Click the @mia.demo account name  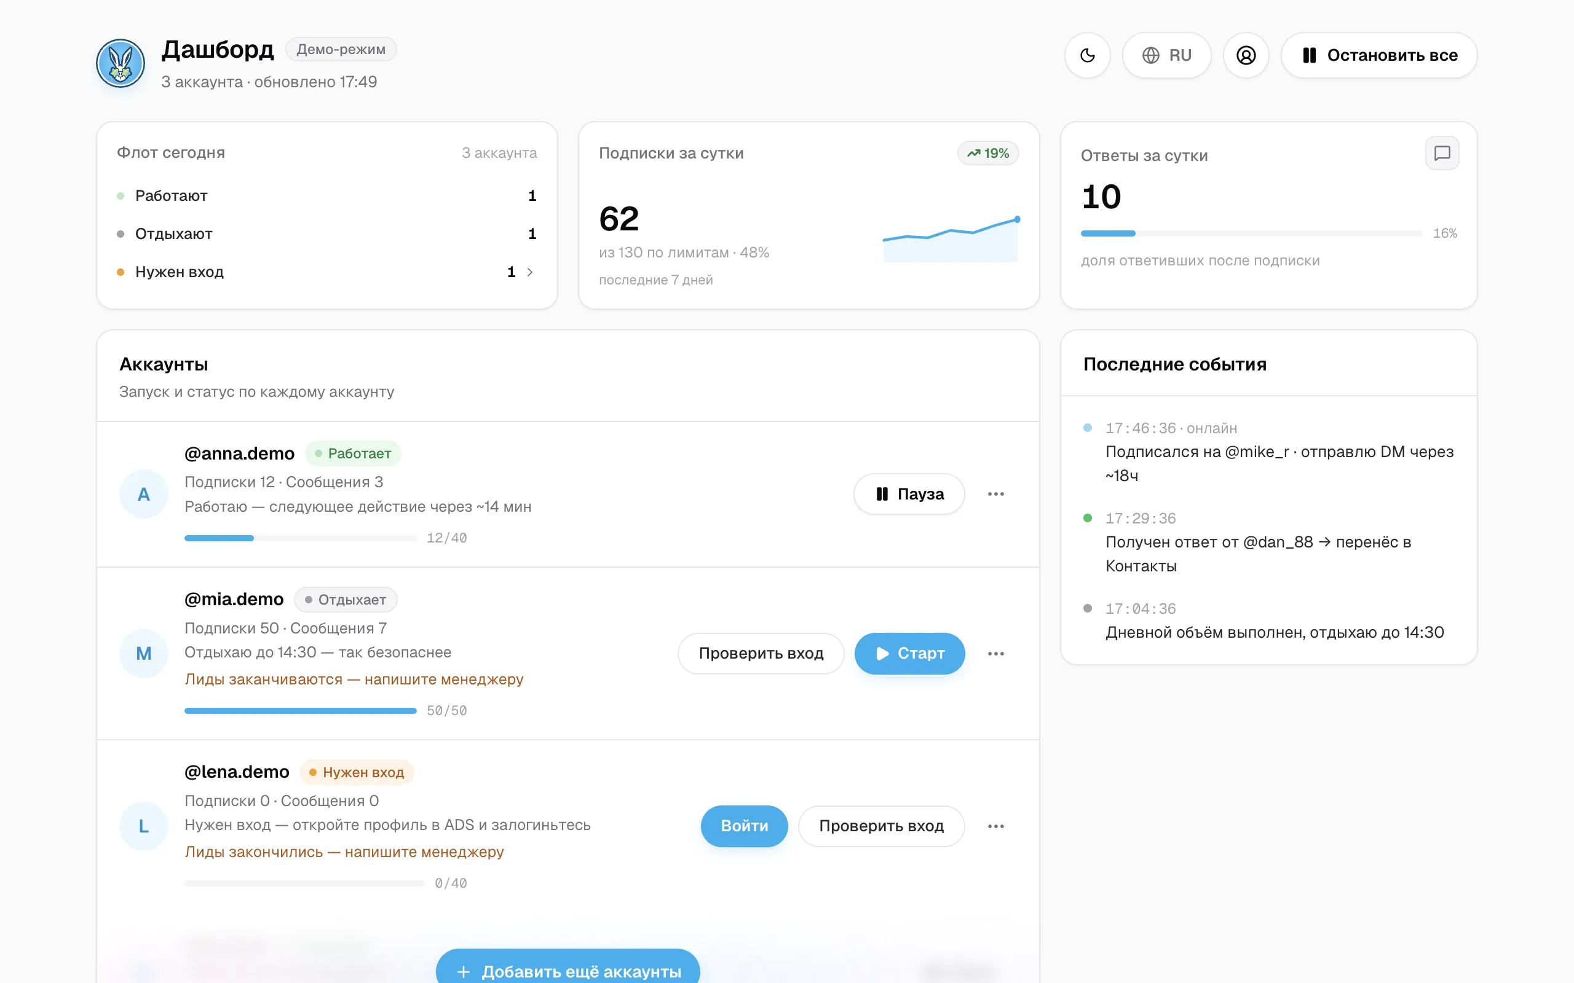pyautogui.click(x=234, y=600)
